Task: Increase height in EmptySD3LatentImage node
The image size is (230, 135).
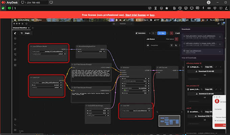Action: pyautogui.click(x=108, y=113)
